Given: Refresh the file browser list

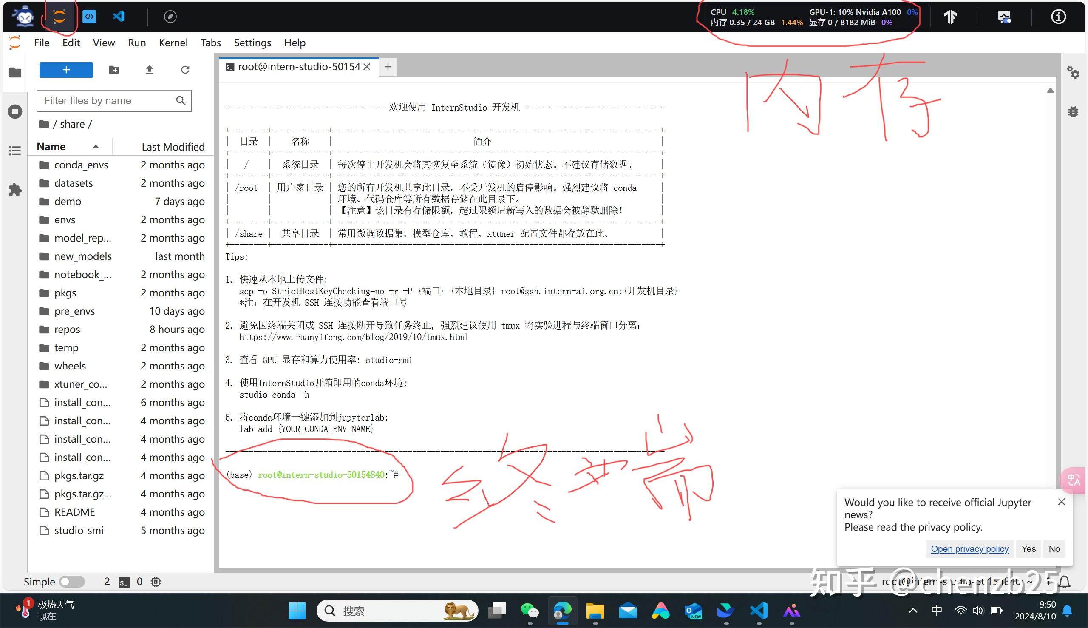Looking at the screenshot, I should tap(185, 70).
